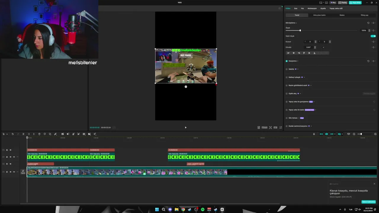Viewport: 379px width, 213px height.
Task: Open the selection tool dropdown arrow
Action: click(x=7, y=134)
